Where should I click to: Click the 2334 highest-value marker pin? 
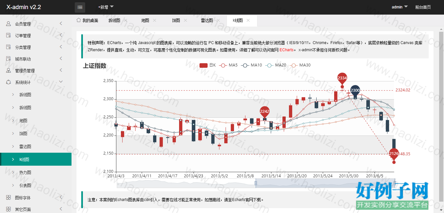tap(342, 79)
